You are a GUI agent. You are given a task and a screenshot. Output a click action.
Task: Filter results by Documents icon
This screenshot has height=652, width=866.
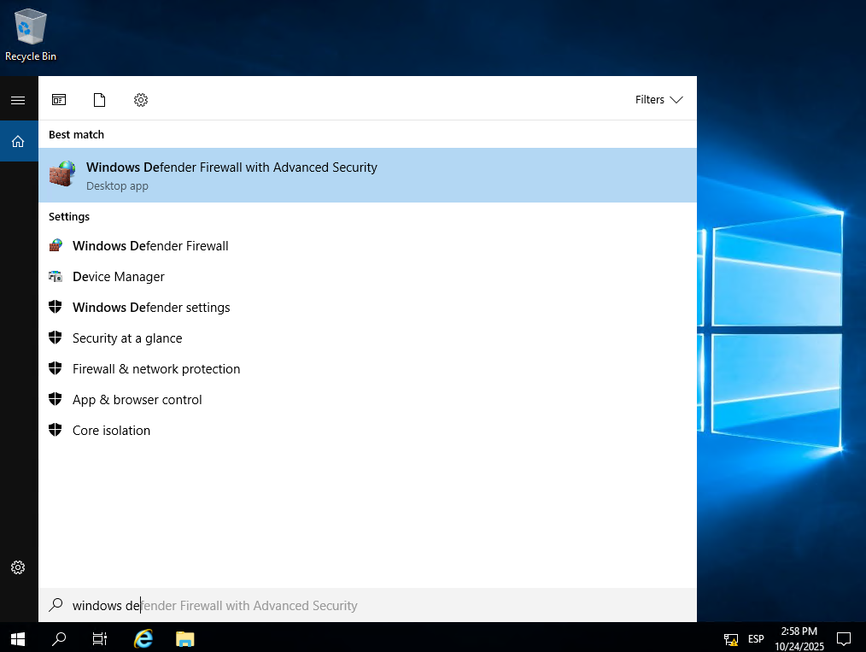(99, 100)
